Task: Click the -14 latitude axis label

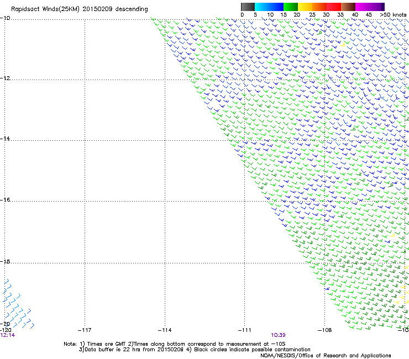Action: tap(5, 139)
